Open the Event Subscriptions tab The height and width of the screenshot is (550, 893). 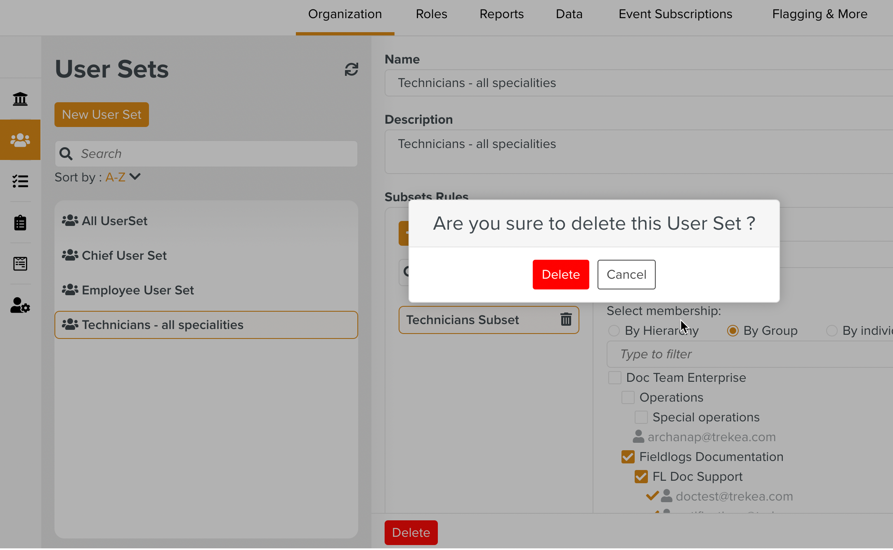(675, 14)
